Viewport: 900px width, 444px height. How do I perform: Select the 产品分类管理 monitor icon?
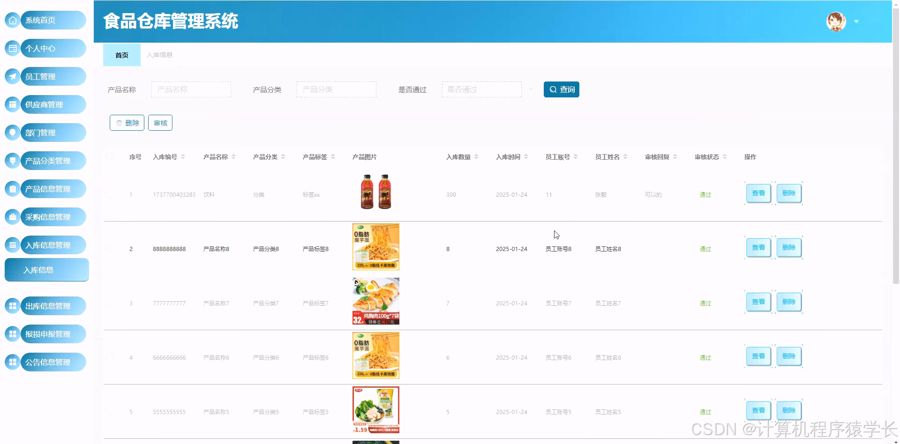pos(12,160)
